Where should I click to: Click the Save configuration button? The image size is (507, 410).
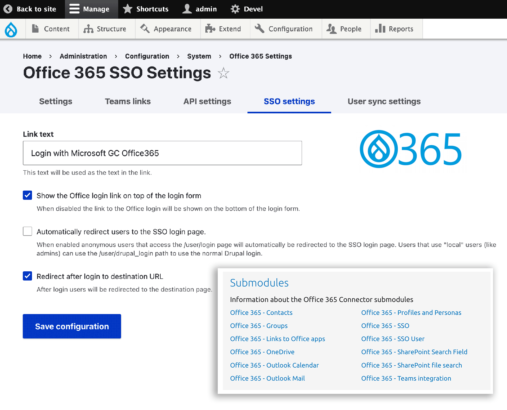(72, 326)
